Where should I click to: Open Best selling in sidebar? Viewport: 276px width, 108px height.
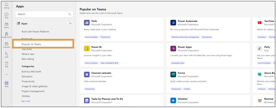(x=28, y=59)
